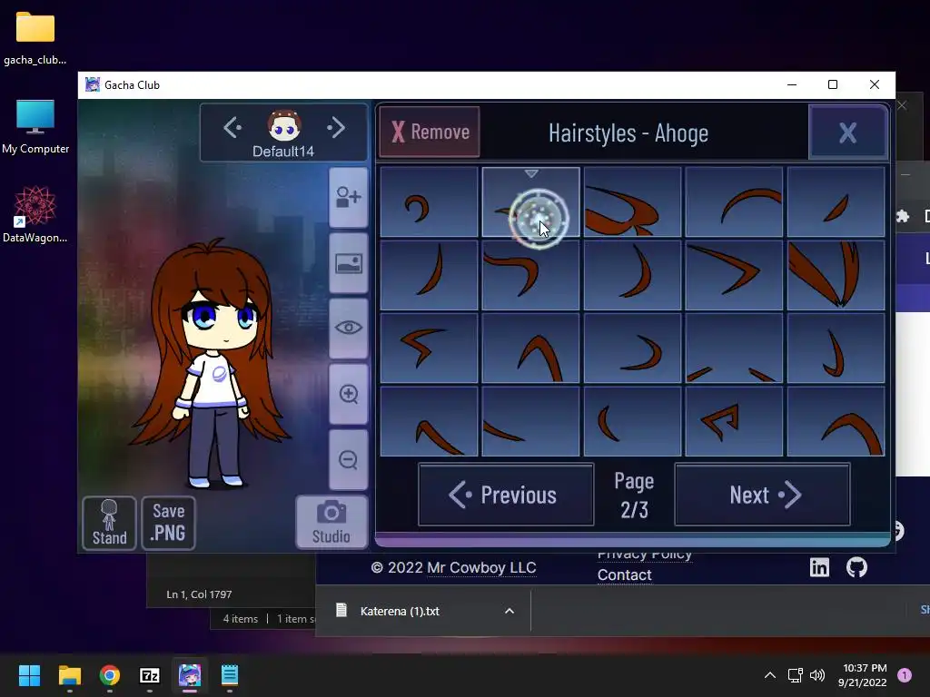Select the wide curved ahoge in bottom right
This screenshot has width=930, height=697.
pos(836,421)
